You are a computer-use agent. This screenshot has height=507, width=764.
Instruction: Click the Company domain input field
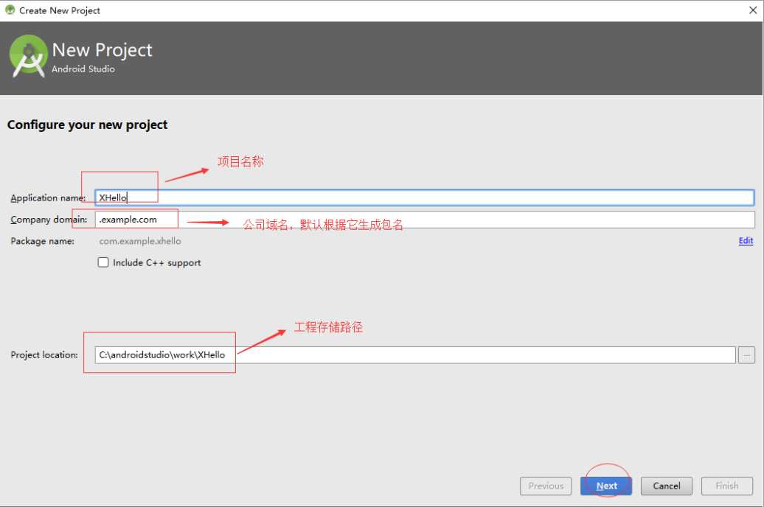[424, 219]
